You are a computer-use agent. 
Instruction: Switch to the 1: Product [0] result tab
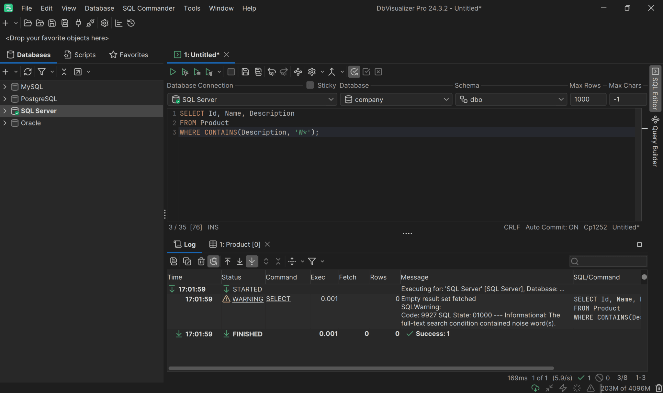[x=235, y=244]
